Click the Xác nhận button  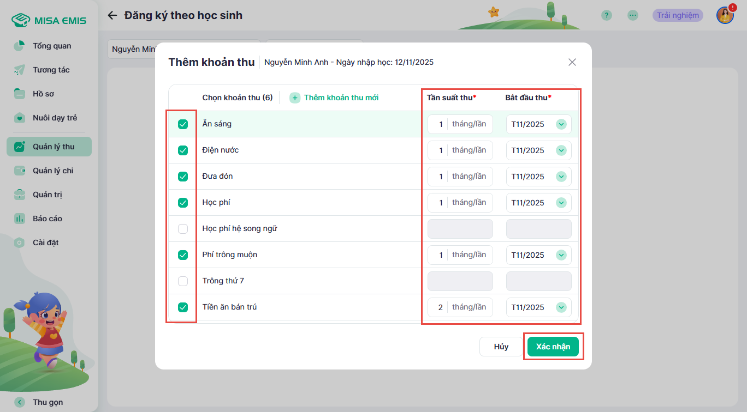pos(553,347)
